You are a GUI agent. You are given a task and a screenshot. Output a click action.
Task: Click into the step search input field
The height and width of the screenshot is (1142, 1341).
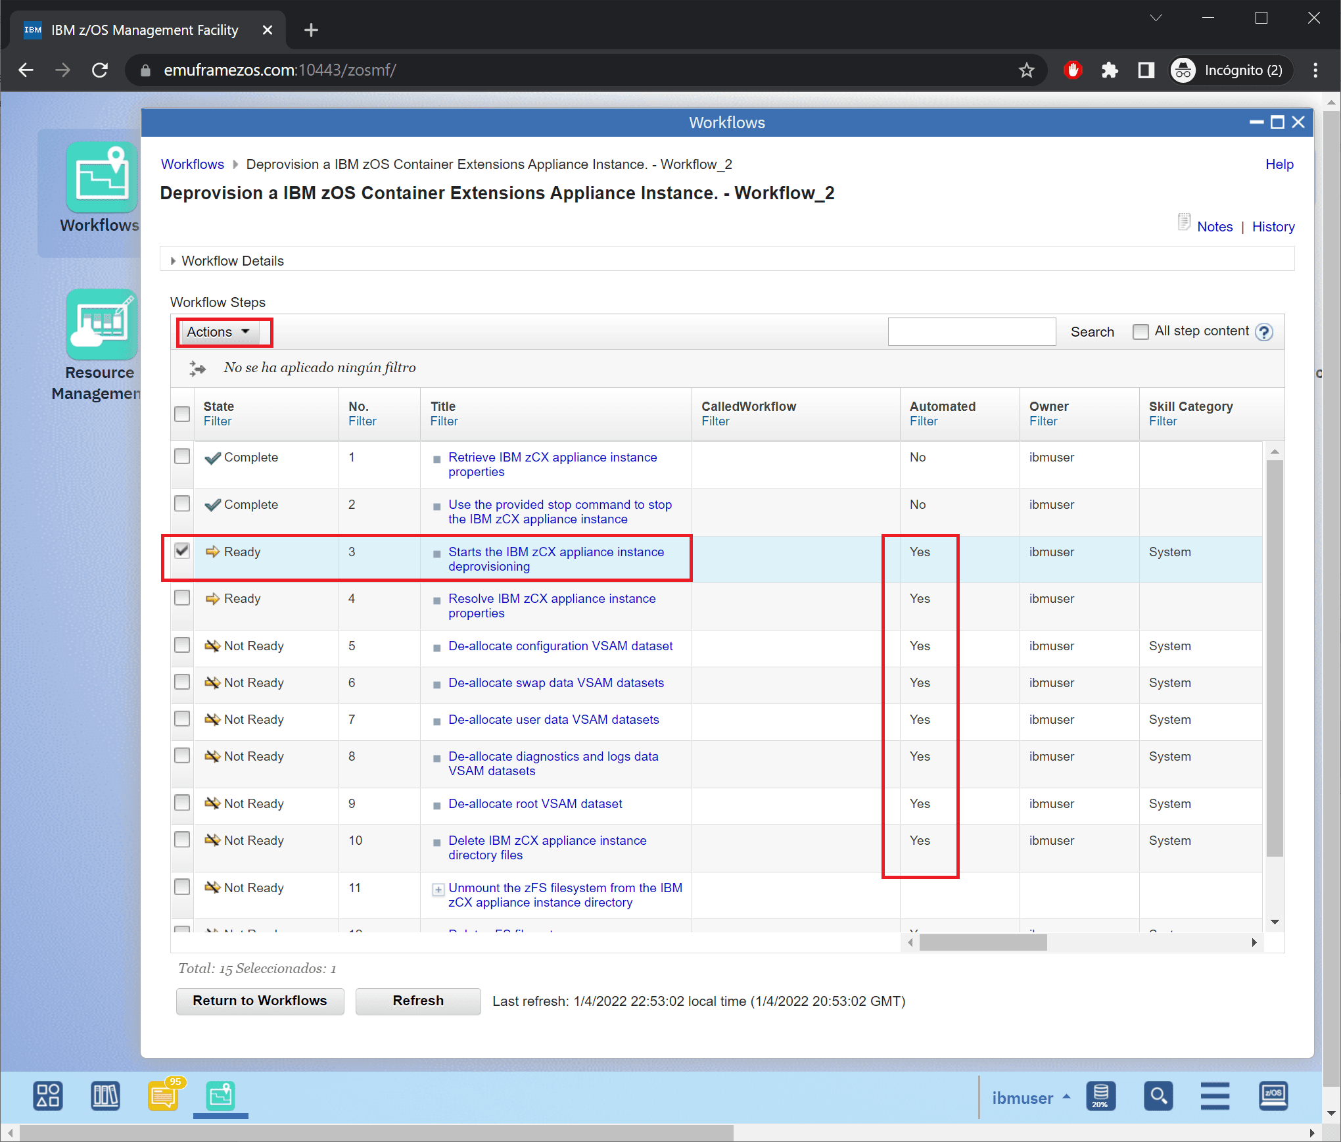coord(971,332)
